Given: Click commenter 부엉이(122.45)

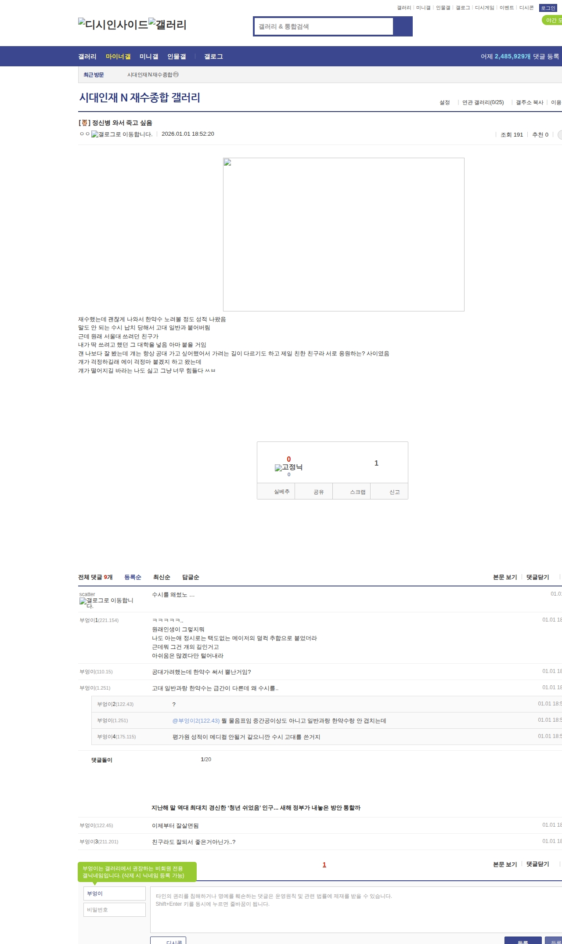Looking at the screenshot, I should point(96,825).
